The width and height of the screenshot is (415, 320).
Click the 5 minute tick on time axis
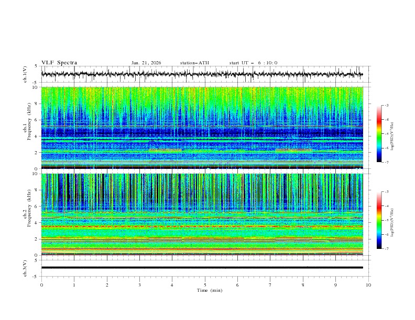point(205,284)
